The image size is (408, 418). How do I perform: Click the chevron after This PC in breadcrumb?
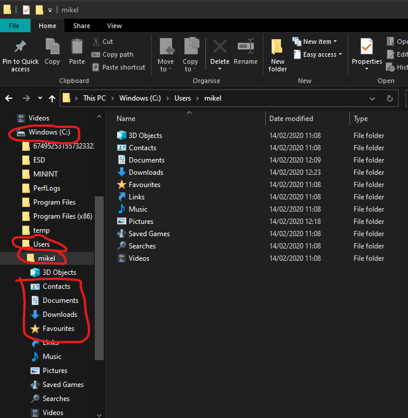coord(112,98)
